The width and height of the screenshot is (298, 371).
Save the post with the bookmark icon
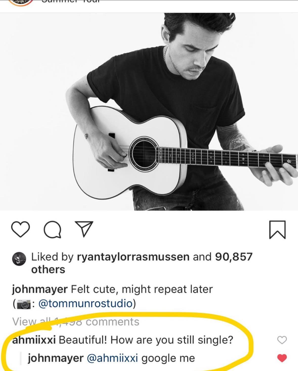277,230
